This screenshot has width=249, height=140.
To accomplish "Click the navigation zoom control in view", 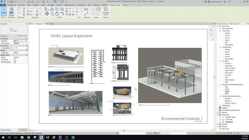I will (x=211, y=35).
